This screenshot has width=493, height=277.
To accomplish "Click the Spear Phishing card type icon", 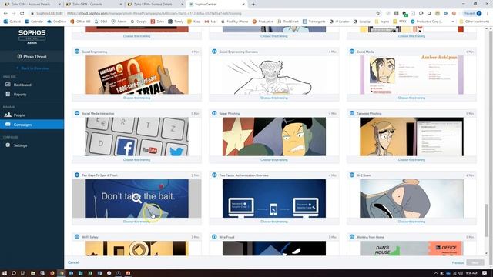I will tap(214, 113).
